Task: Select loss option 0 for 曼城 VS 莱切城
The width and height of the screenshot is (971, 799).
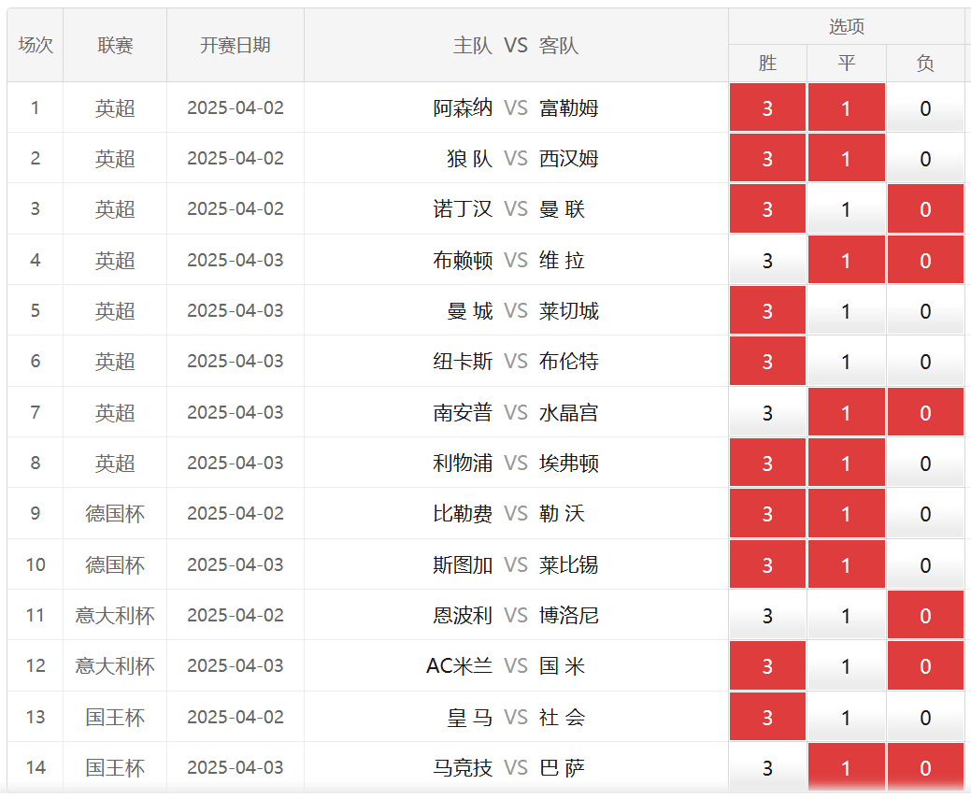Action: click(x=925, y=311)
